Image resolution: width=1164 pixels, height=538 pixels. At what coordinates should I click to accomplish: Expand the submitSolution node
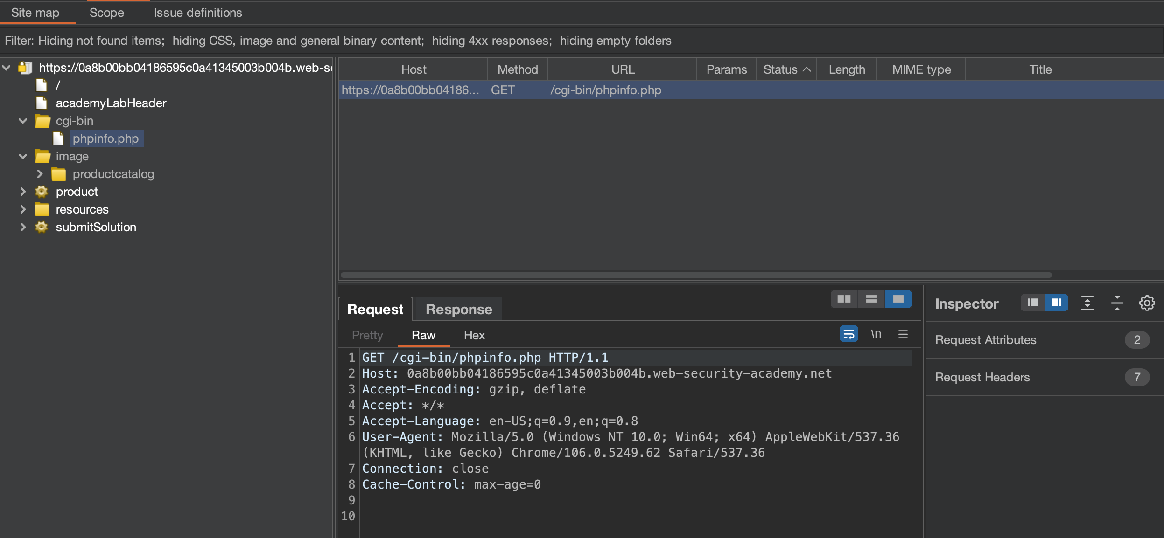(x=23, y=227)
